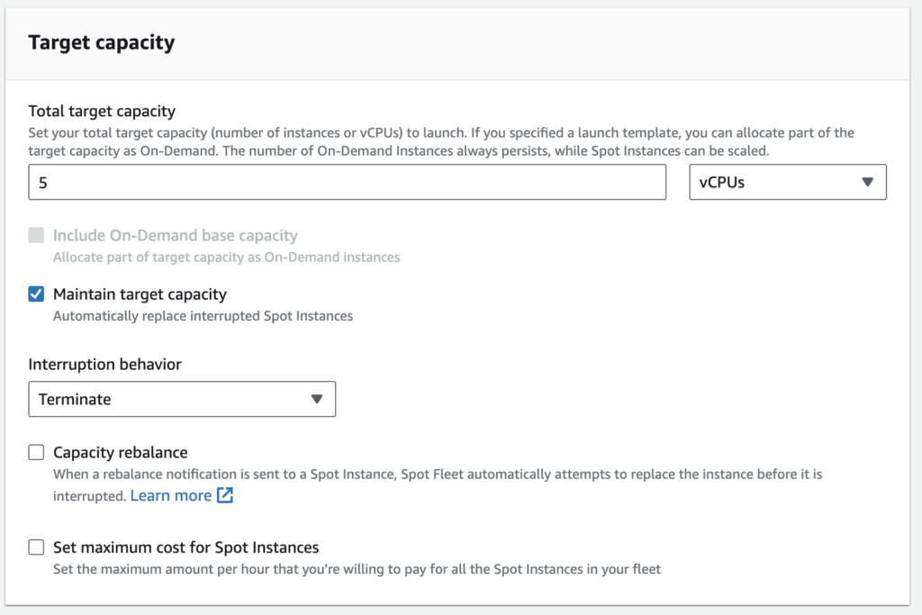
Task: Expand the Interruption behavior dropdown showing Terminate
Action: (x=181, y=399)
